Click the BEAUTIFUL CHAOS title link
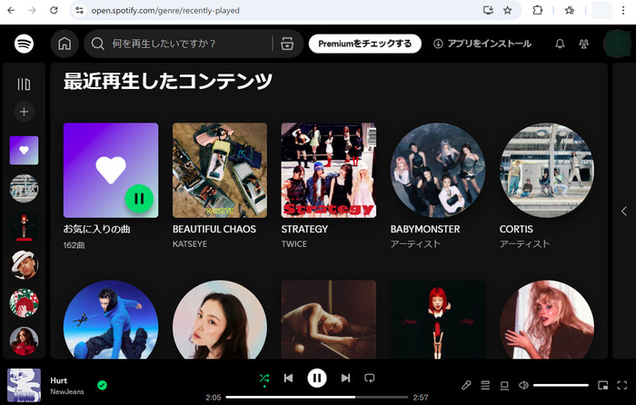This screenshot has height=405, width=636. 214,229
